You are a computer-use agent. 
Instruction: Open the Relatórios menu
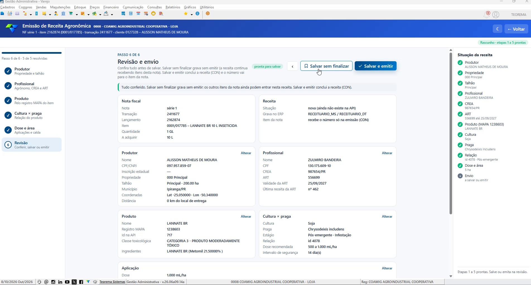point(173,7)
